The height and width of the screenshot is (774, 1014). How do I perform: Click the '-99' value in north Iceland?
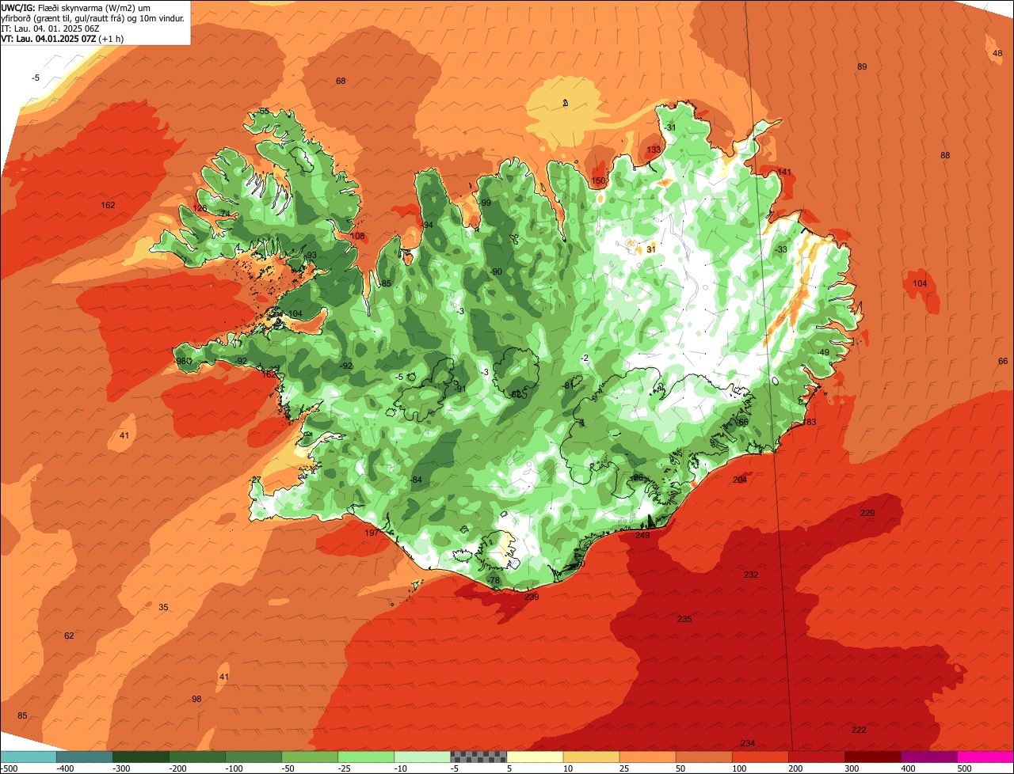pos(485,203)
